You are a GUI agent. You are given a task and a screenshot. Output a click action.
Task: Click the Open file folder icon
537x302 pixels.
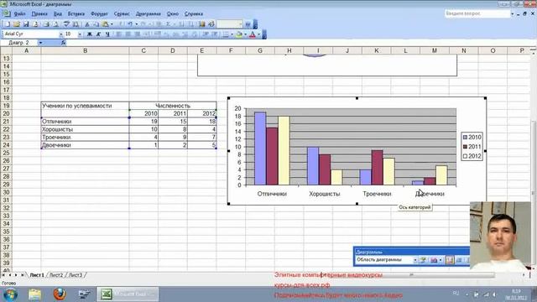(x=16, y=24)
